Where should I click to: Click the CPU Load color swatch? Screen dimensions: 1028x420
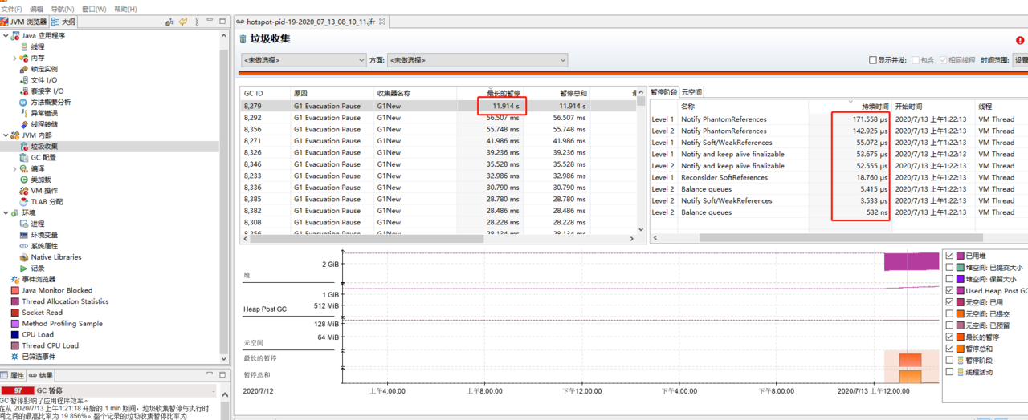pos(14,335)
